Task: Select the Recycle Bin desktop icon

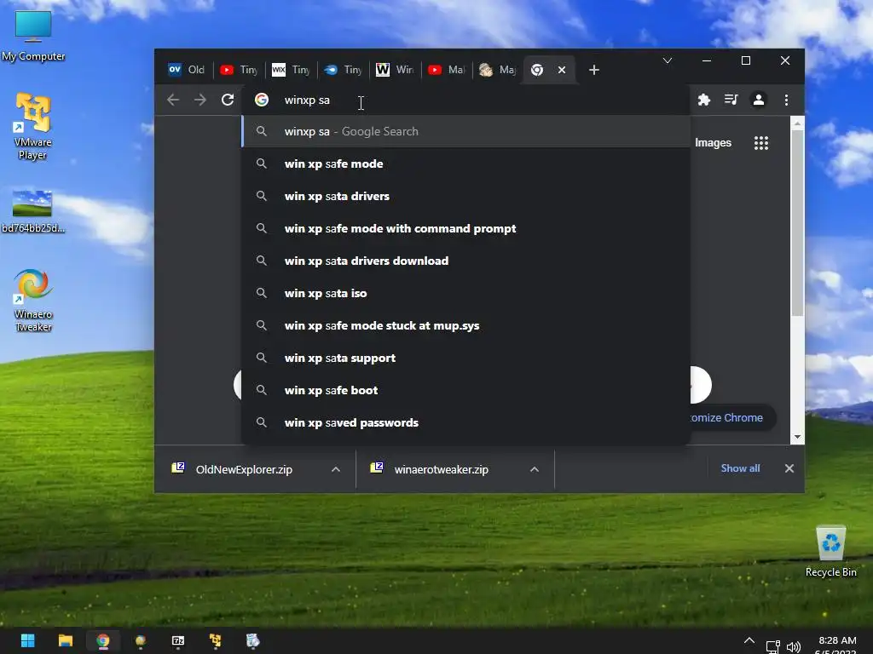Action: pos(830,552)
